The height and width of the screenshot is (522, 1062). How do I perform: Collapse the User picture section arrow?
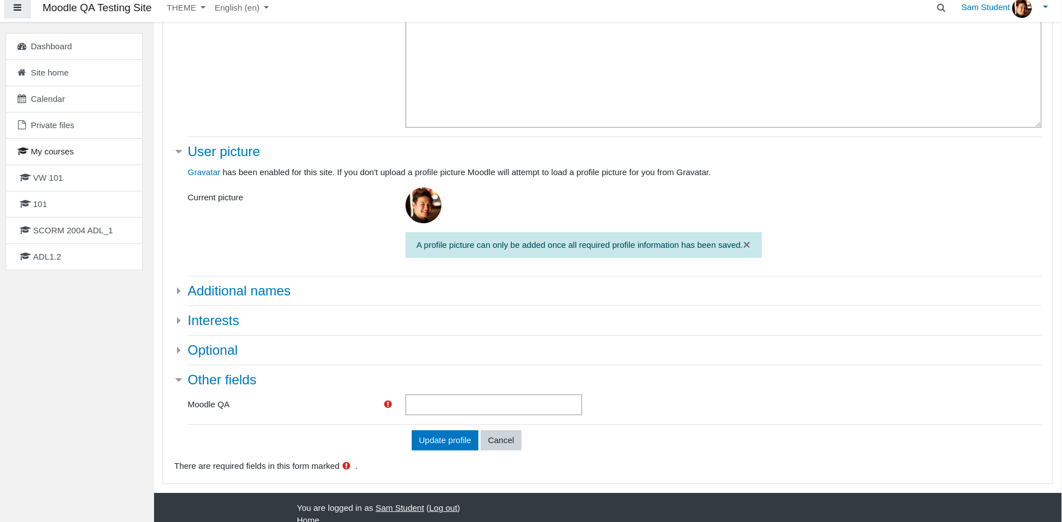tap(179, 152)
